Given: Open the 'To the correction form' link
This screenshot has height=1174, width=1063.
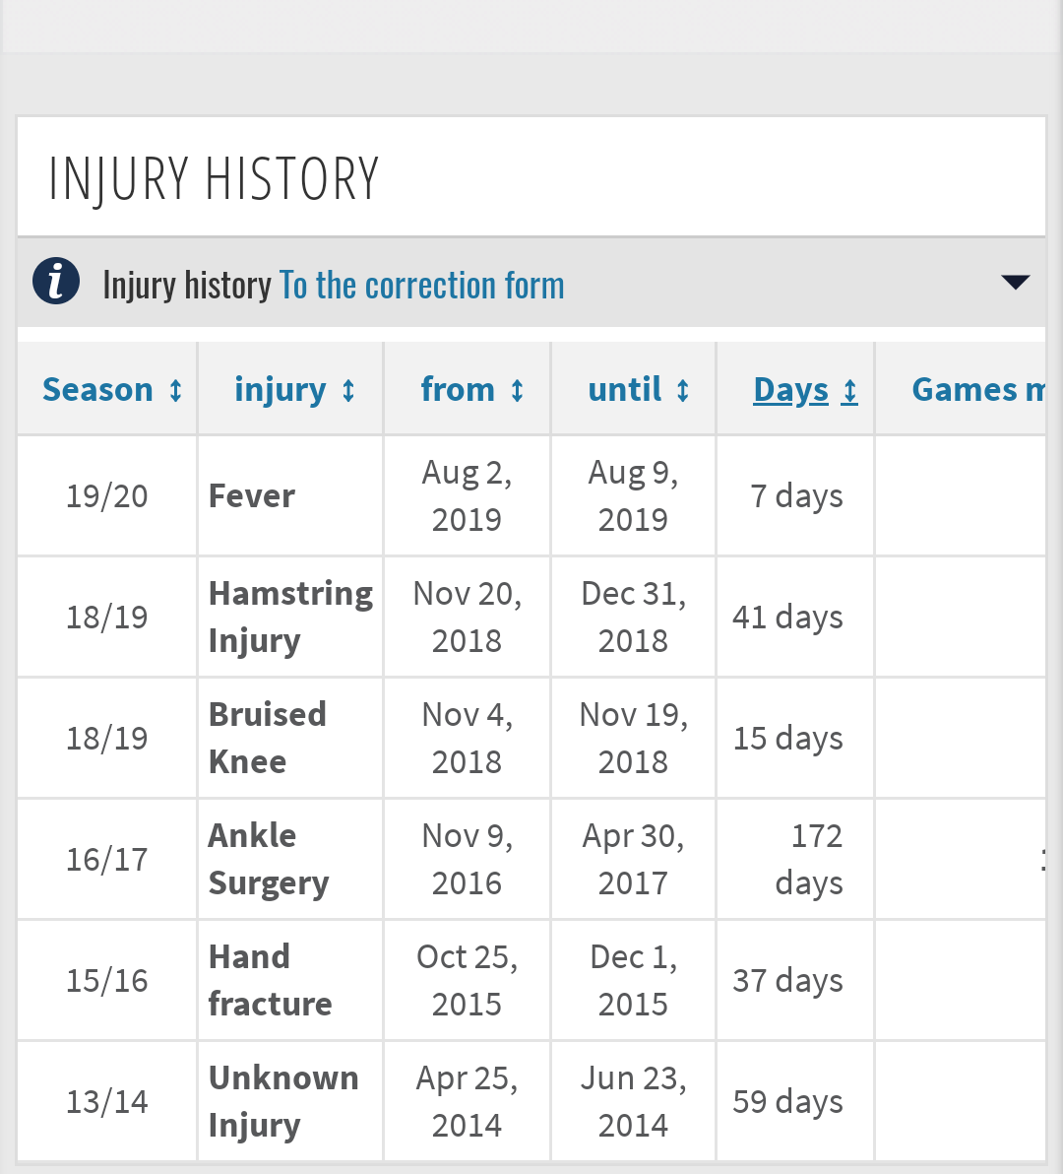Looking at the screenshot, I should pos(422,286).
